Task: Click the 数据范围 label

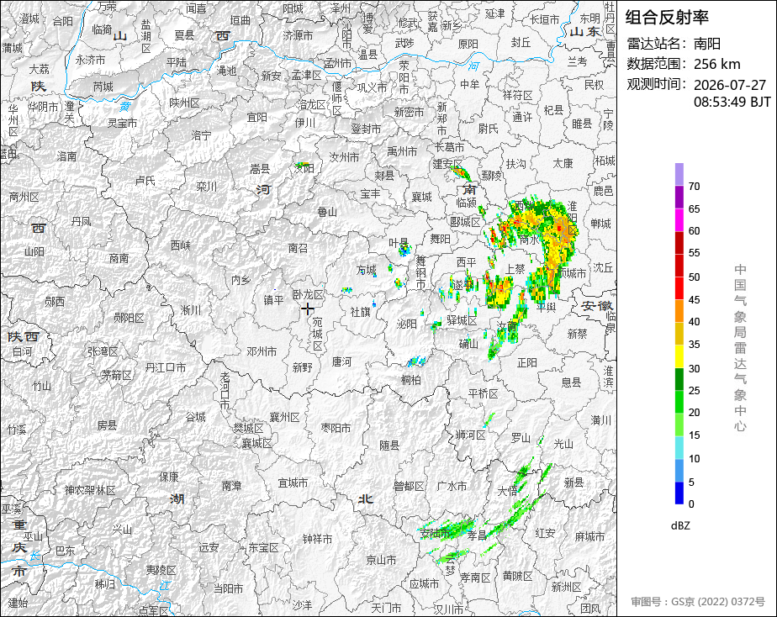Action: 657,64
